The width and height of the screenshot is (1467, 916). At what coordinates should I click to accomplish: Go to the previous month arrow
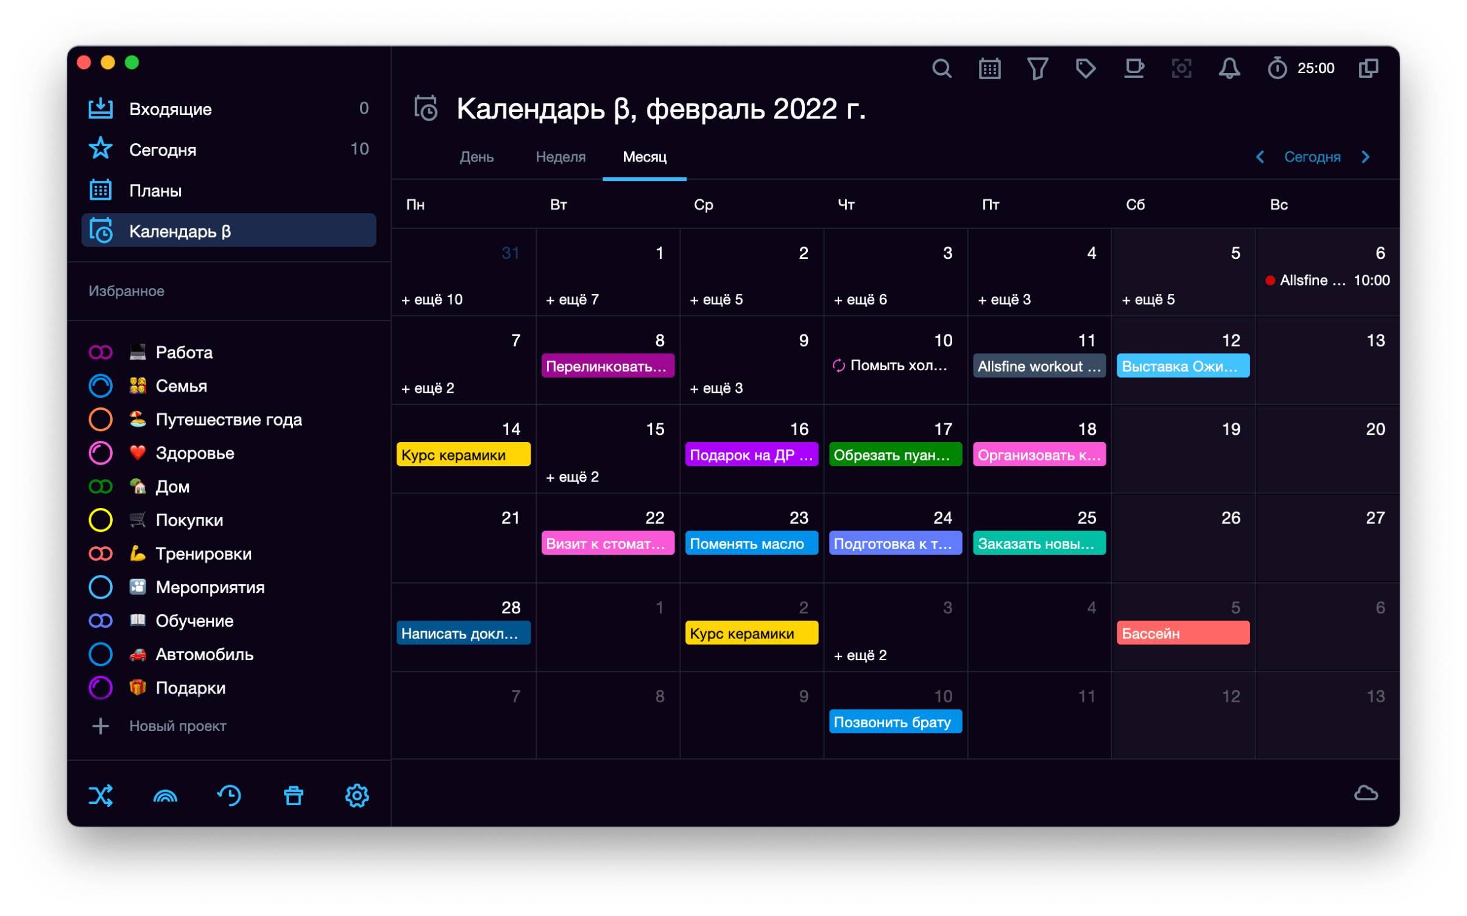click(x=1260, y=157)
